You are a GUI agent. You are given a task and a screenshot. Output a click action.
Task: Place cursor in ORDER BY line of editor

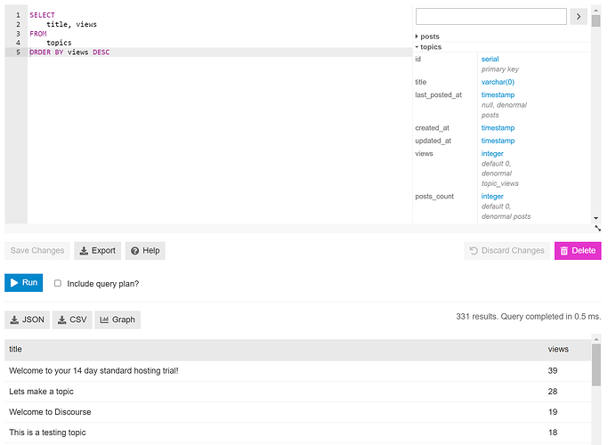(220, 53)
